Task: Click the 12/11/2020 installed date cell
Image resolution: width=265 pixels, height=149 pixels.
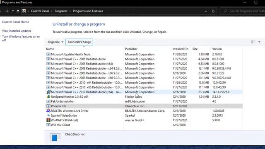Action: click(180, 106)
